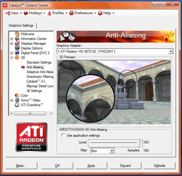Click tree horizontal scrollbar thumb
The width and height of the screenshot is (182, 176).
[30, 114]
